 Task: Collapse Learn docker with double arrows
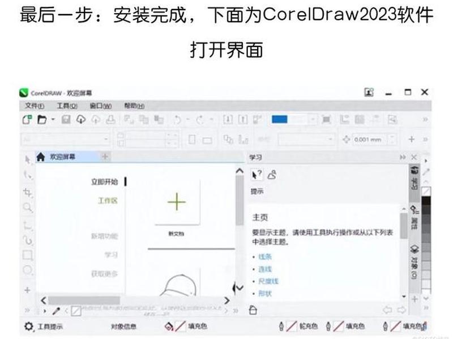pyautogui.click(x=403, y=157)
